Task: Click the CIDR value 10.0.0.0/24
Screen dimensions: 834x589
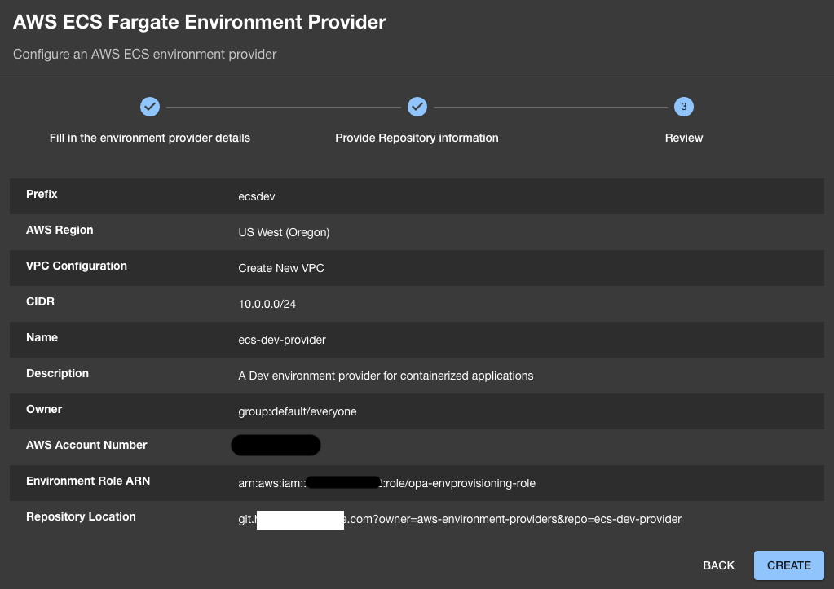Action: (267, 304)
